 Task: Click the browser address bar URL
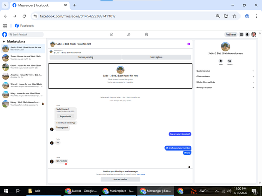coord(78,16)
